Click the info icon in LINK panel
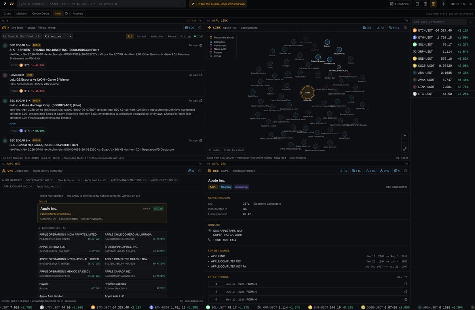The width and height of the screenshot is (475, 310). [406, 28]
